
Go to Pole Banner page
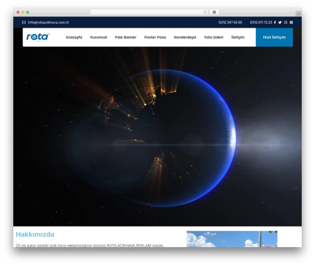pos(125,37)
